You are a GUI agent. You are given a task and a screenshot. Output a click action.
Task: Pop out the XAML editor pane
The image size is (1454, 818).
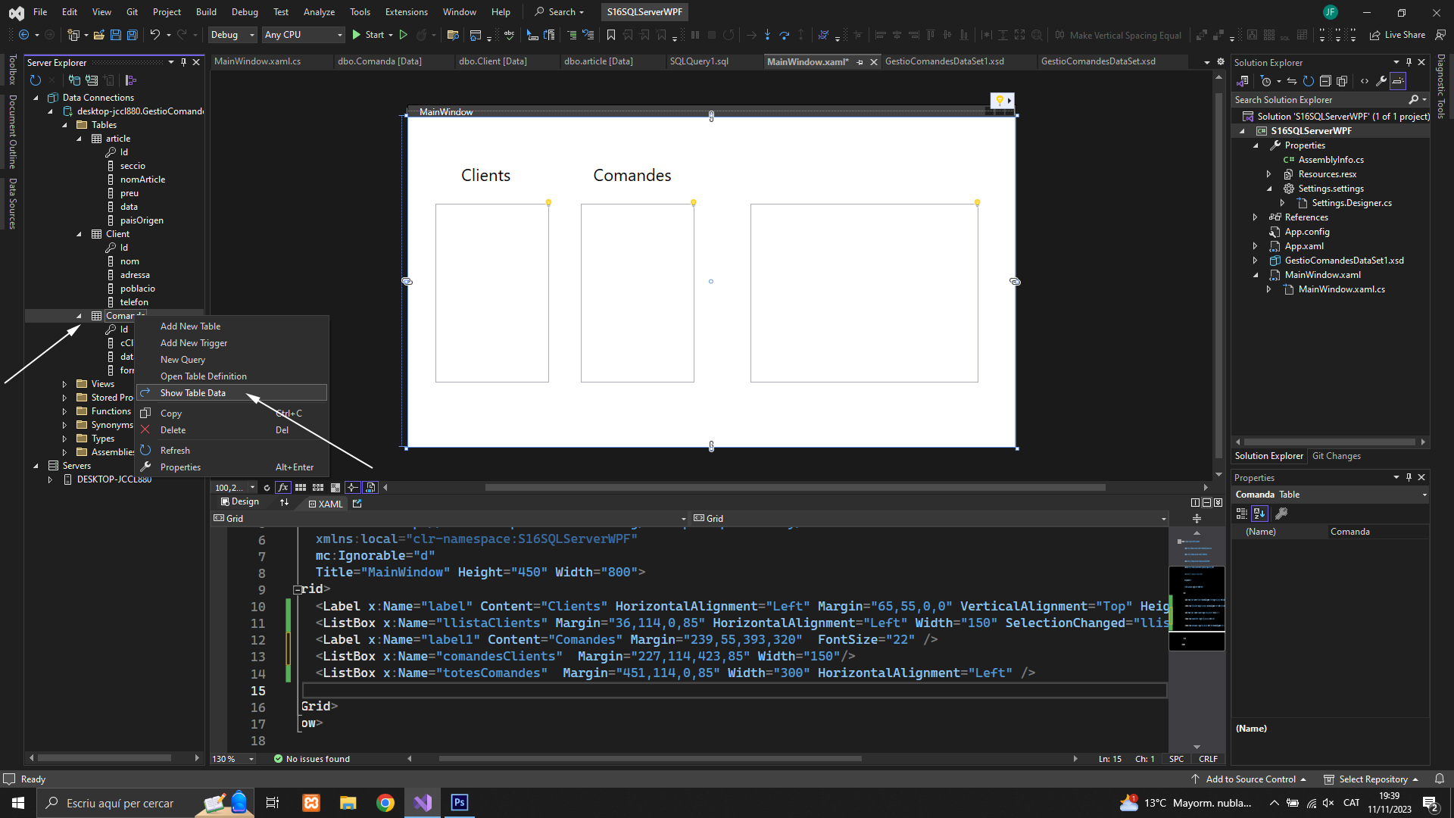357,504
